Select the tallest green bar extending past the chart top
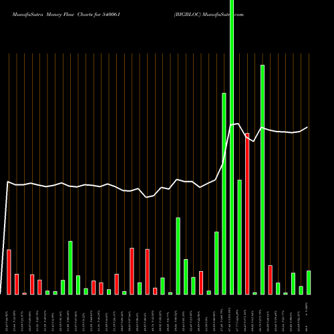 point(232,147)
